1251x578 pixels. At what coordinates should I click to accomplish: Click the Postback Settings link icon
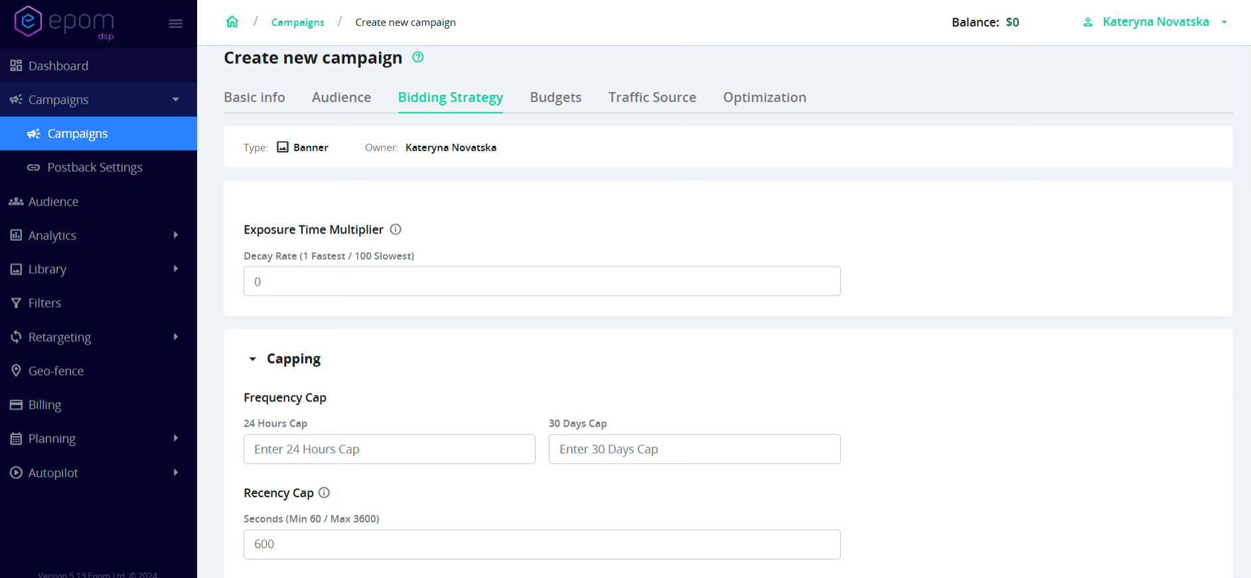click(x=34, y=168)
